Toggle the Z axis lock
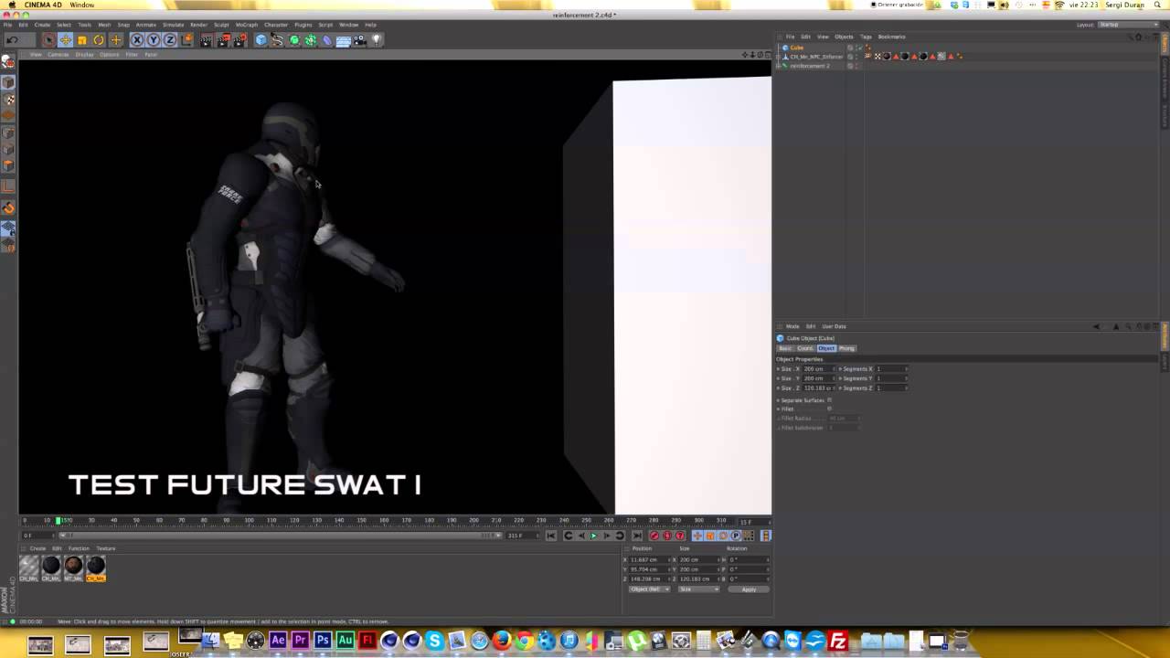This screenshot has height=658, width=1170. pyautogui.click(x=170, y=40)
